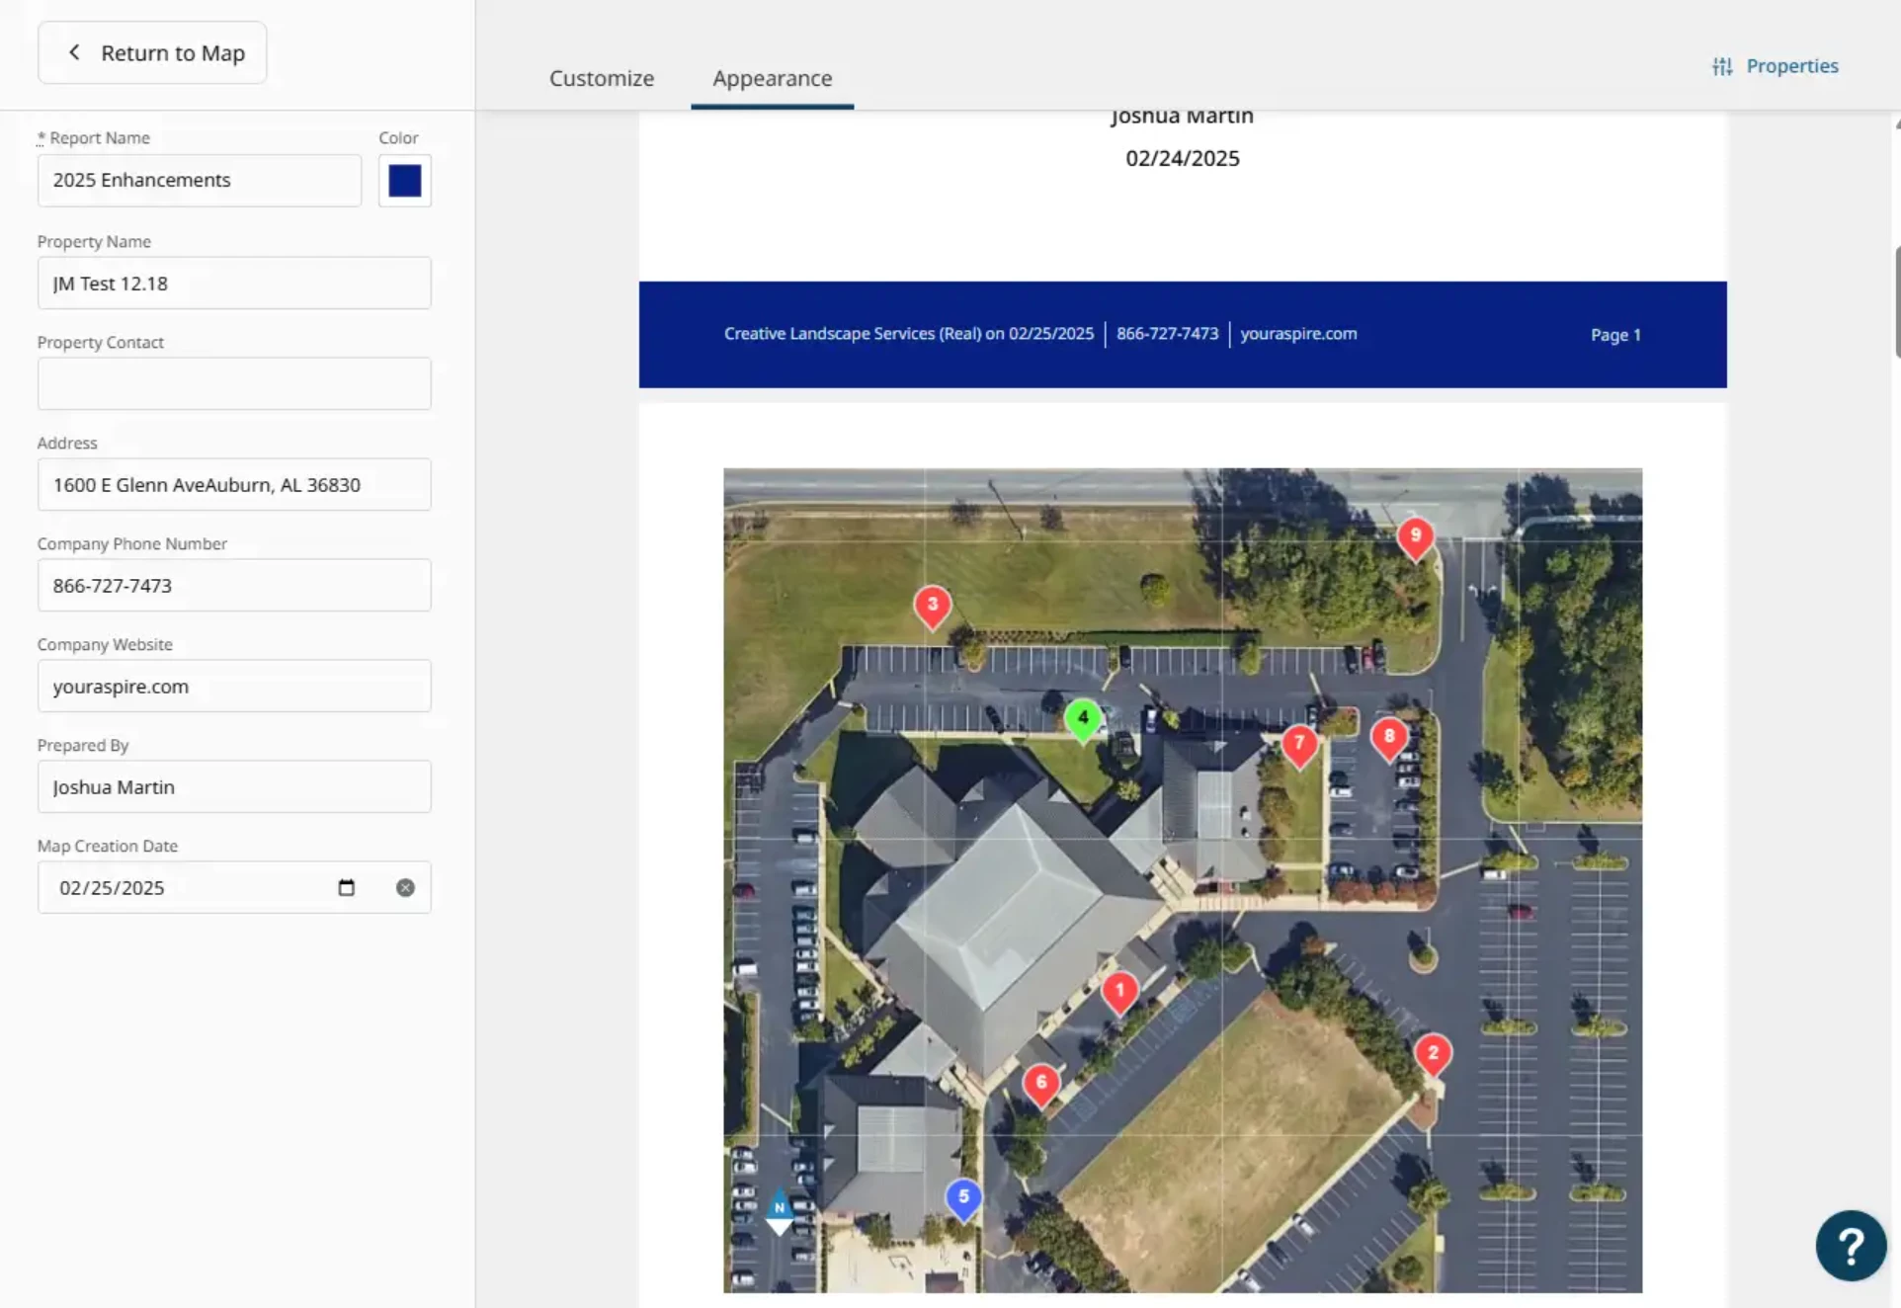
Task: Click the Report Name input field
Action: [x=200, y=181]
